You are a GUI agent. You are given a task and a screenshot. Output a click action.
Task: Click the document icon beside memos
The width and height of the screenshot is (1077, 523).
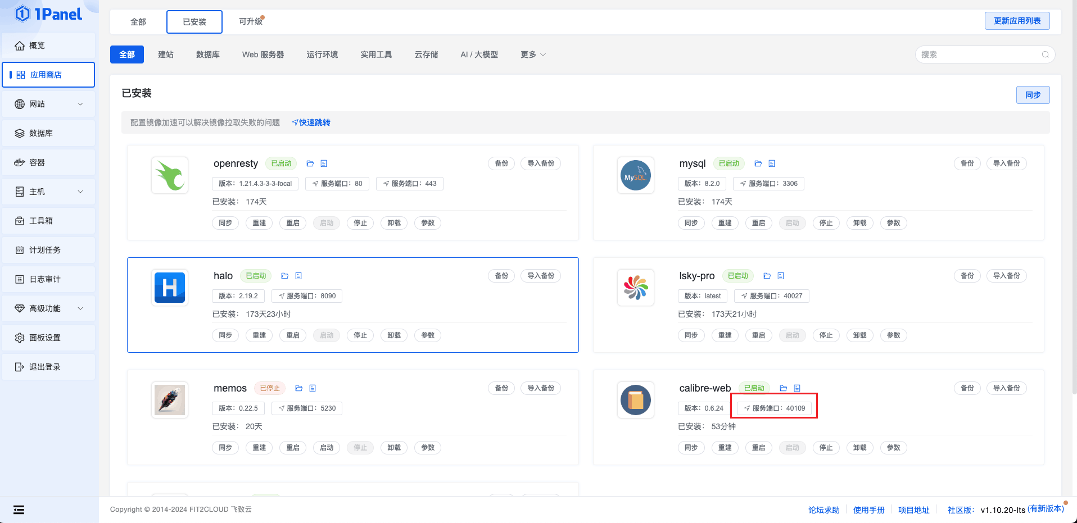313,388
